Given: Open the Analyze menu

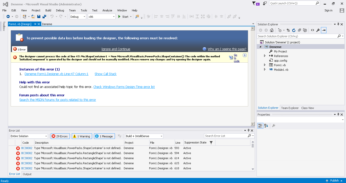Looking at the screenshot, I should 107,10.
